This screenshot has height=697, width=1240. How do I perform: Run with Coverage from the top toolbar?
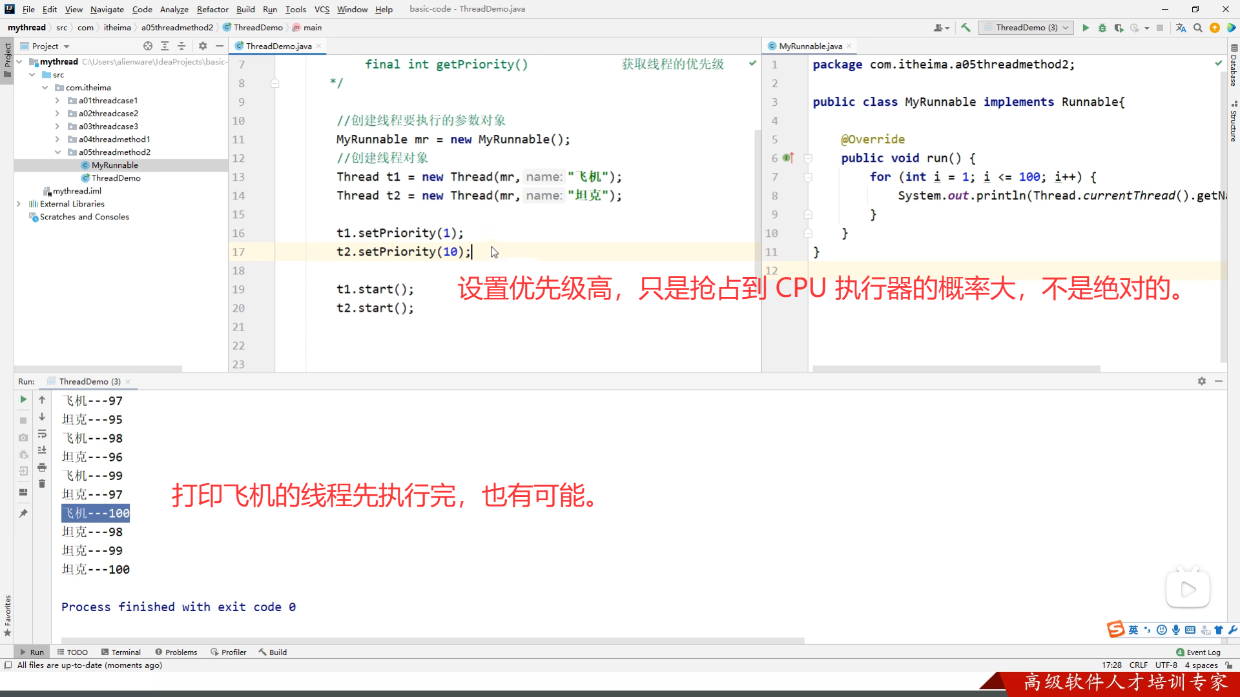pyautogui.click(x=1119, y=28)
